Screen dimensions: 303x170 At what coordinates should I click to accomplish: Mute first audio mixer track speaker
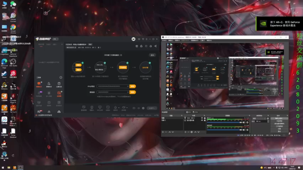tap(244, 122)
